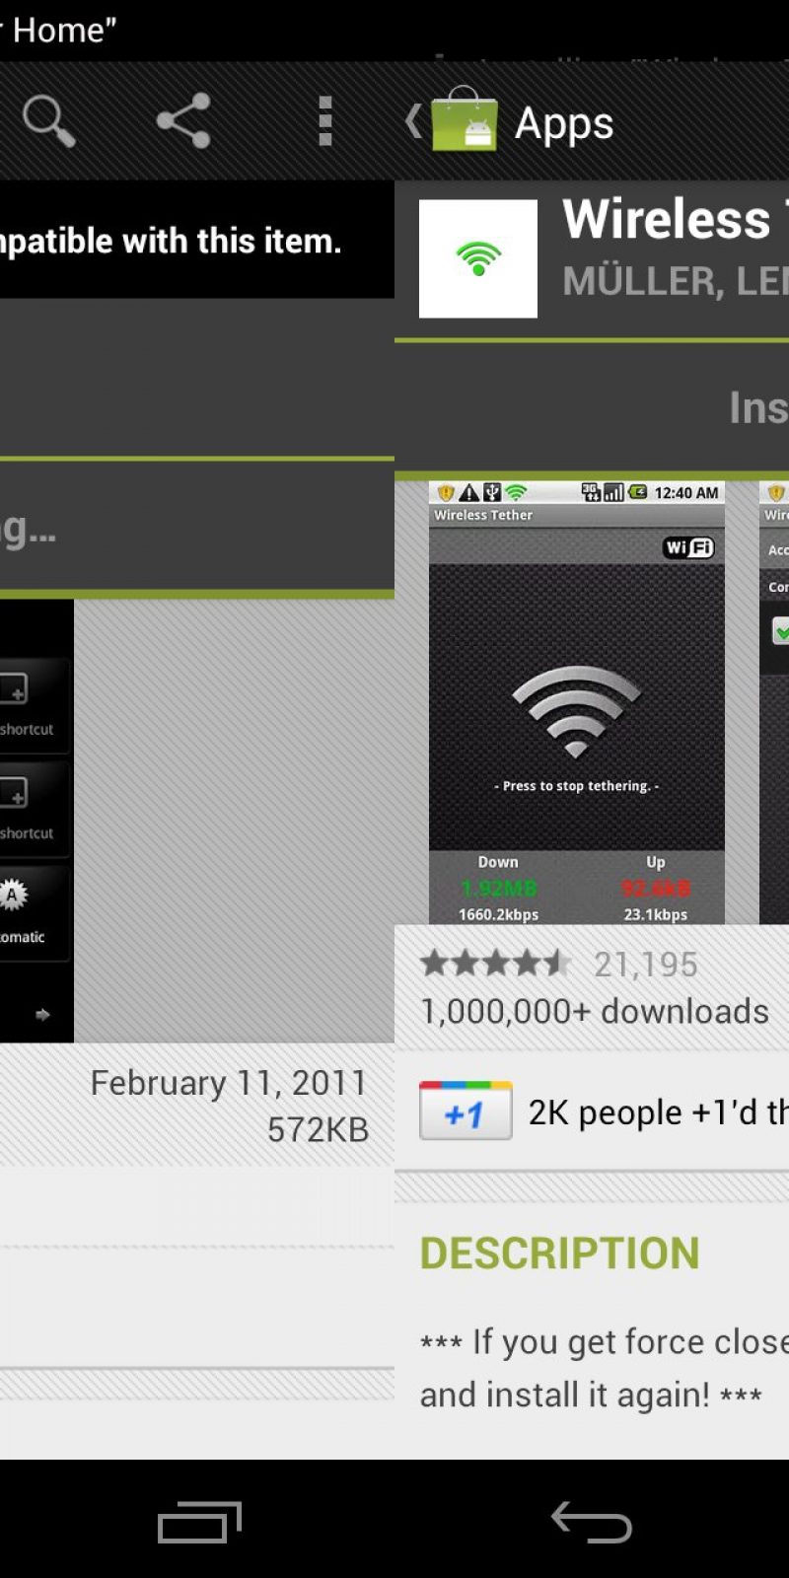Go back using the Apps chevron
Screen dimensions: 789x1578
pos(413,121)
